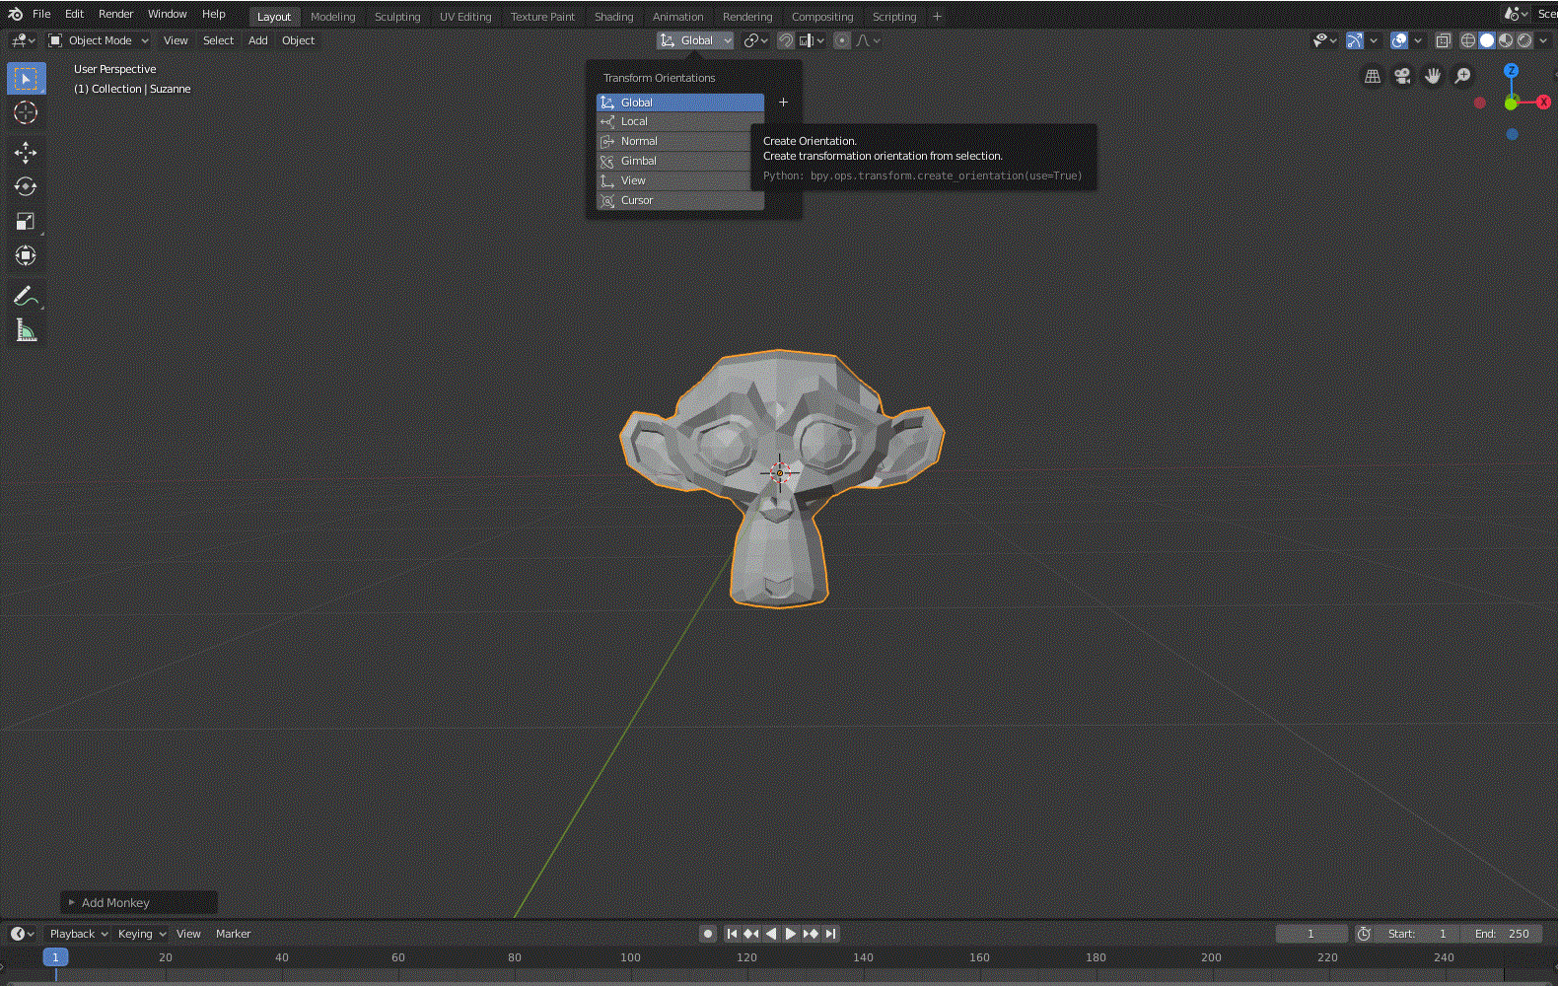
Task: Jump to timeline end endpoint
Action: (830, 934)
